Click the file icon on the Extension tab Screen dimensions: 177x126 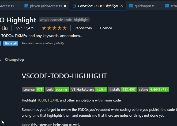click(74, 6)
